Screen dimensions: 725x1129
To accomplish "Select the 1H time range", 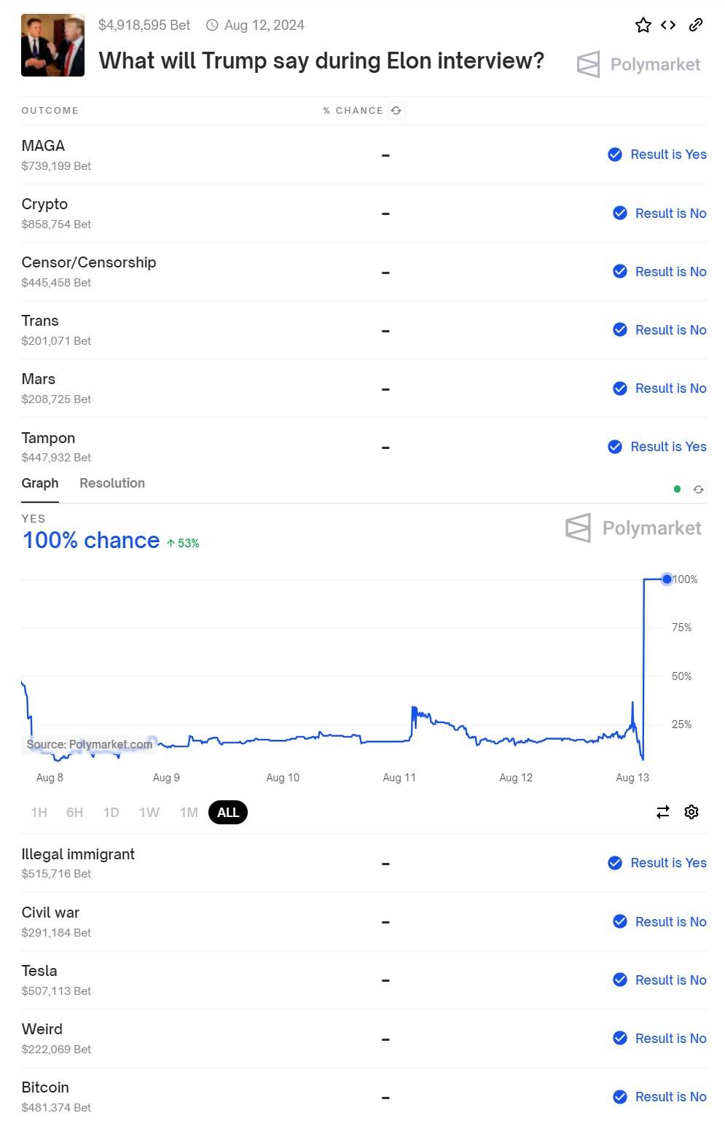I will [x=39, y=813].
